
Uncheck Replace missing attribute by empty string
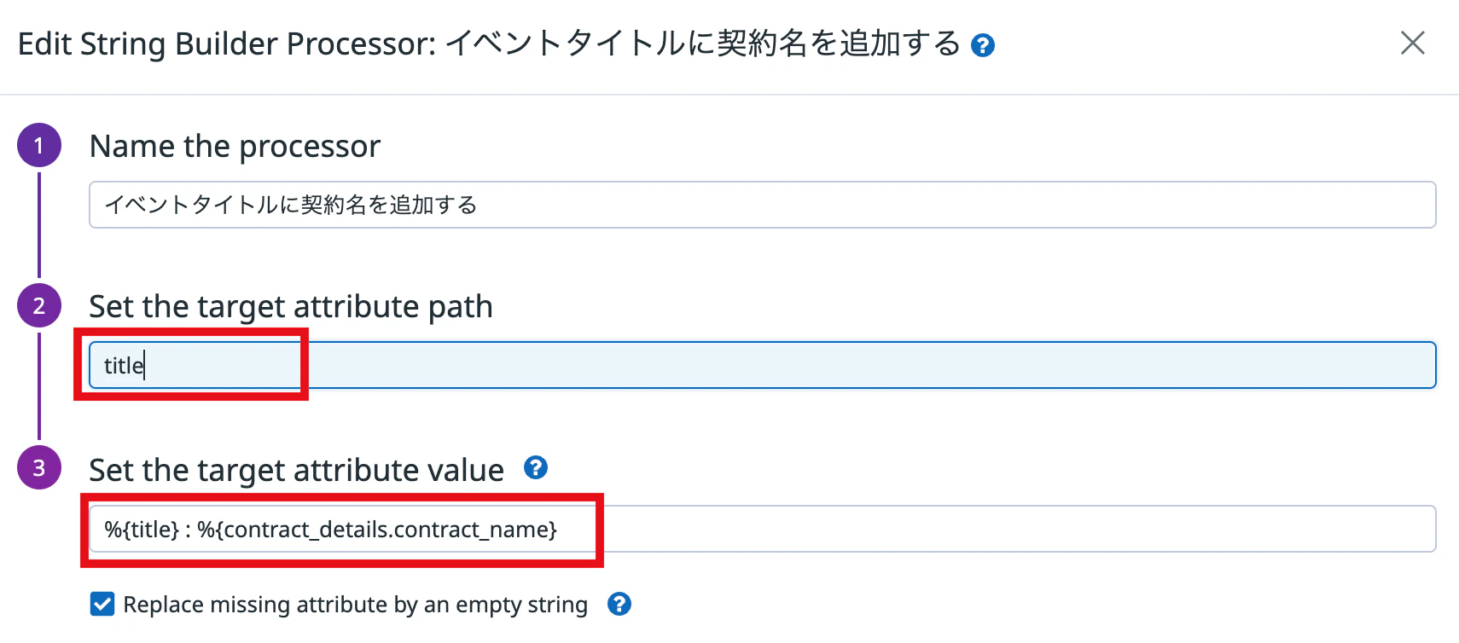[102, 604]
